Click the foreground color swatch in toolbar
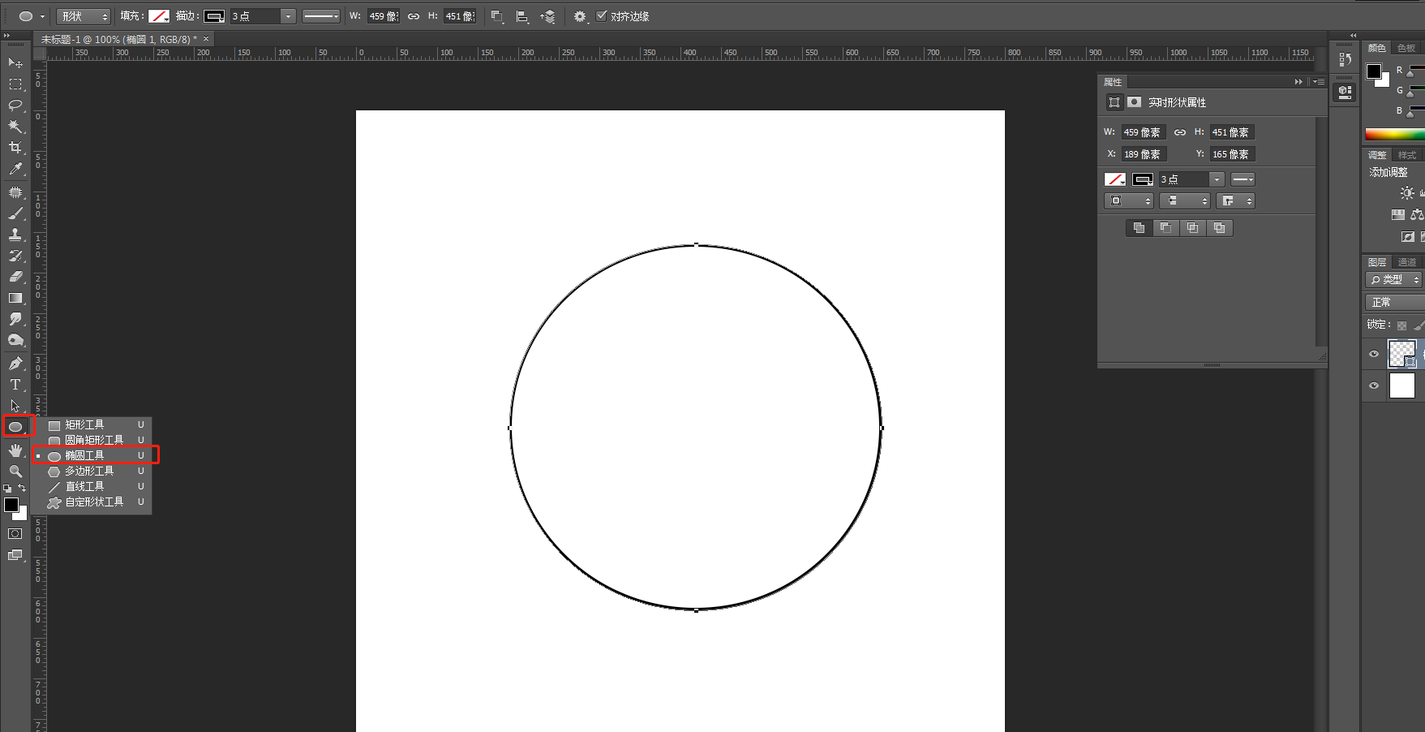This screenshot has height=732, width=1425. [x=11, y=505]
